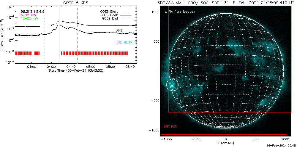Click the Start Time (05-Feb-24 03:43:00) label
Viewport: 297px width, 148px height.
click(76, 70)
